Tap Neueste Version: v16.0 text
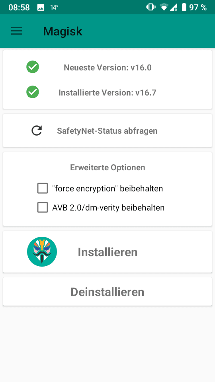 [108, 68]
